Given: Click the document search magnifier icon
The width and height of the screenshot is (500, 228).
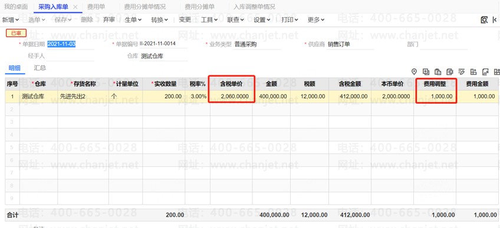Looking at the screenshot, I should pos(484,20).
